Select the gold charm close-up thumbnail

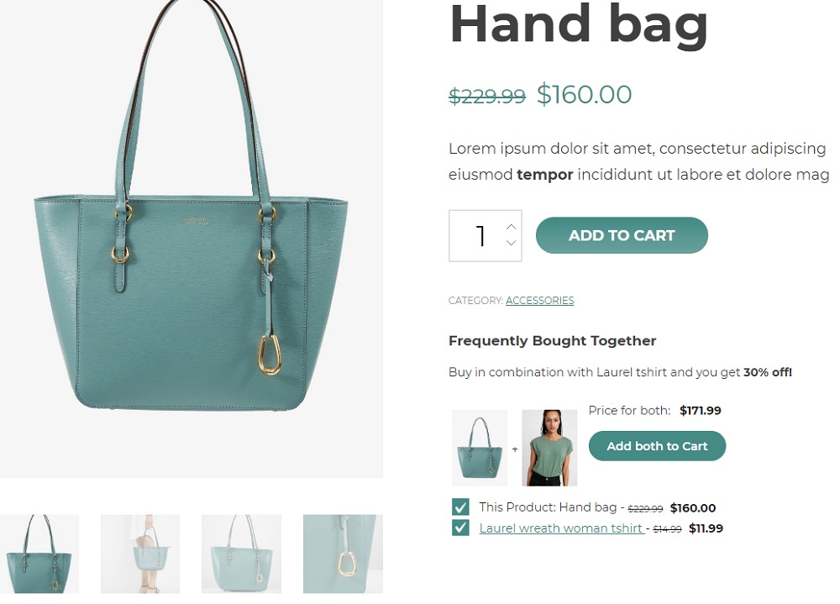(x=343, y=554)
